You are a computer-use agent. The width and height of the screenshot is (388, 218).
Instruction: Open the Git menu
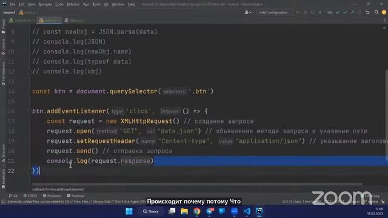pos(106,4)
